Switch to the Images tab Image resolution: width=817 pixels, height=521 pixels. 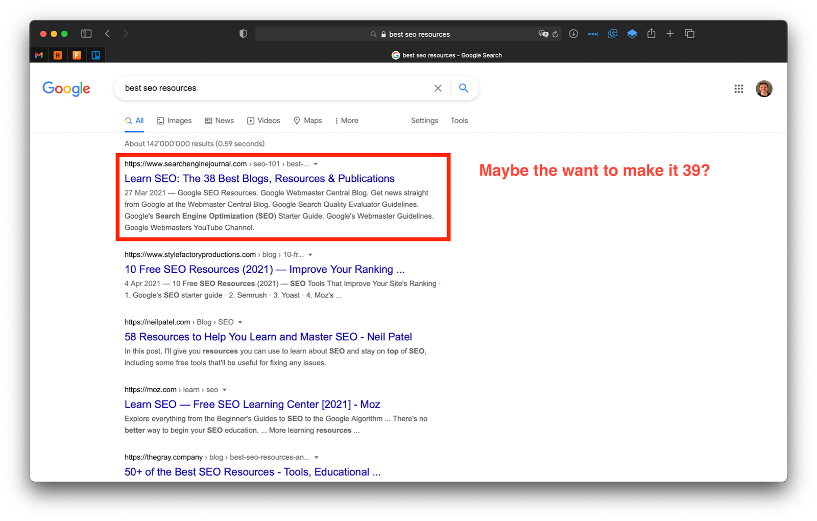click(x=174, y=121)
